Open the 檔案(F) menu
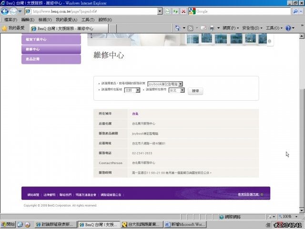The width and height of the screenshot is (305, 229). click(10, 20)
